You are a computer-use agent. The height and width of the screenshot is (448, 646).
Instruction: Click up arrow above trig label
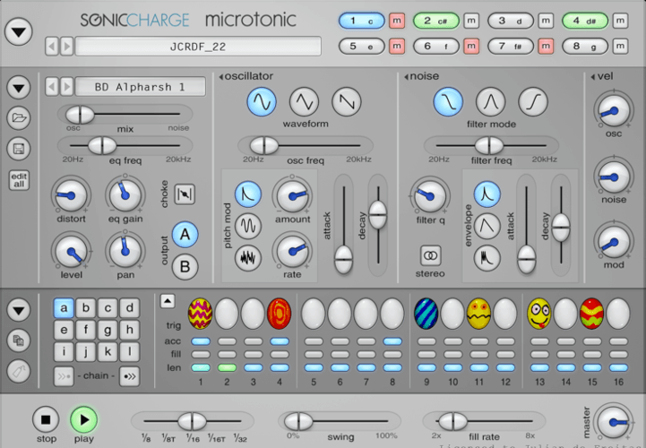click(168, 301)
